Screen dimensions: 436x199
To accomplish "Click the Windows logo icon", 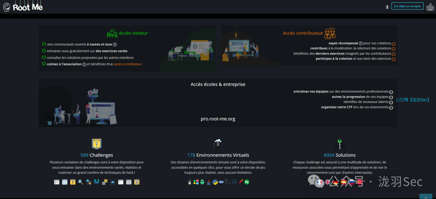I will (196, 182).
